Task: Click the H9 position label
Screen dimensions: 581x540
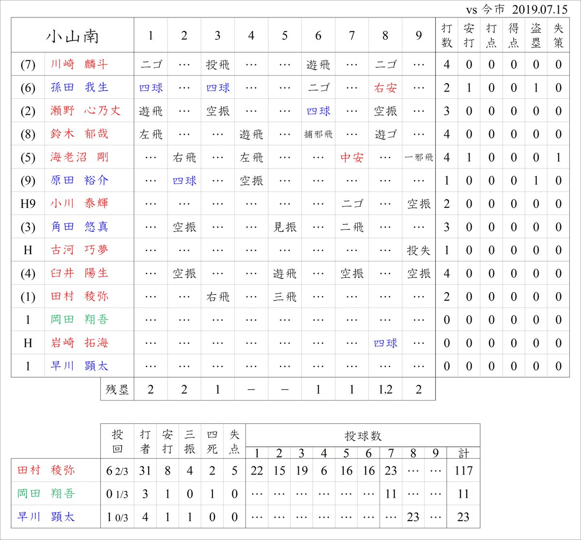Action: (28, 204)
